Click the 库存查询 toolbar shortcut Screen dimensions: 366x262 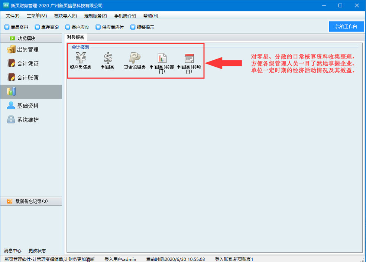tap(47, 27)
